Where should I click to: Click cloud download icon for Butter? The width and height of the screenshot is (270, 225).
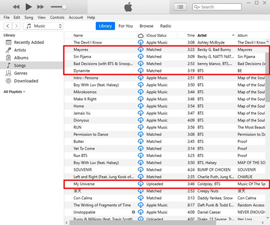(x=141, y=141)
